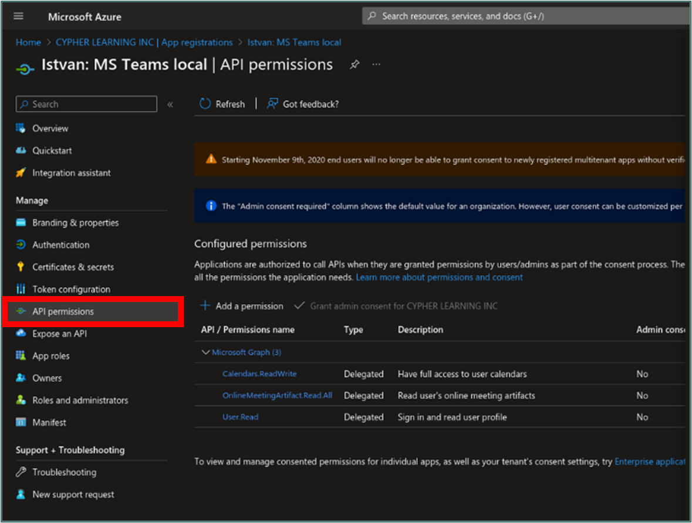This screenshot has height=523, width=692.
Task: Click the Quickstart cloud icon
Action: coord(21,150)
